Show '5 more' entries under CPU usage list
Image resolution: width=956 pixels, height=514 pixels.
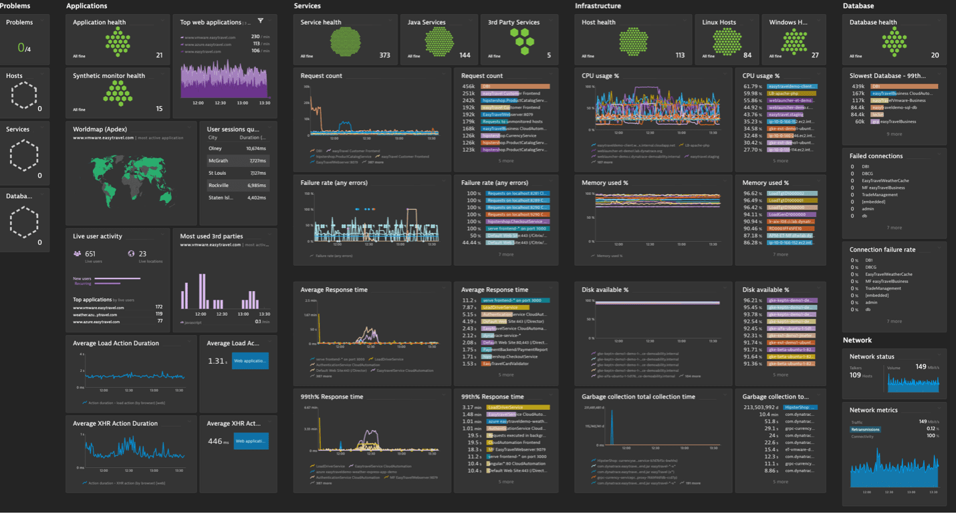[780, 161]
